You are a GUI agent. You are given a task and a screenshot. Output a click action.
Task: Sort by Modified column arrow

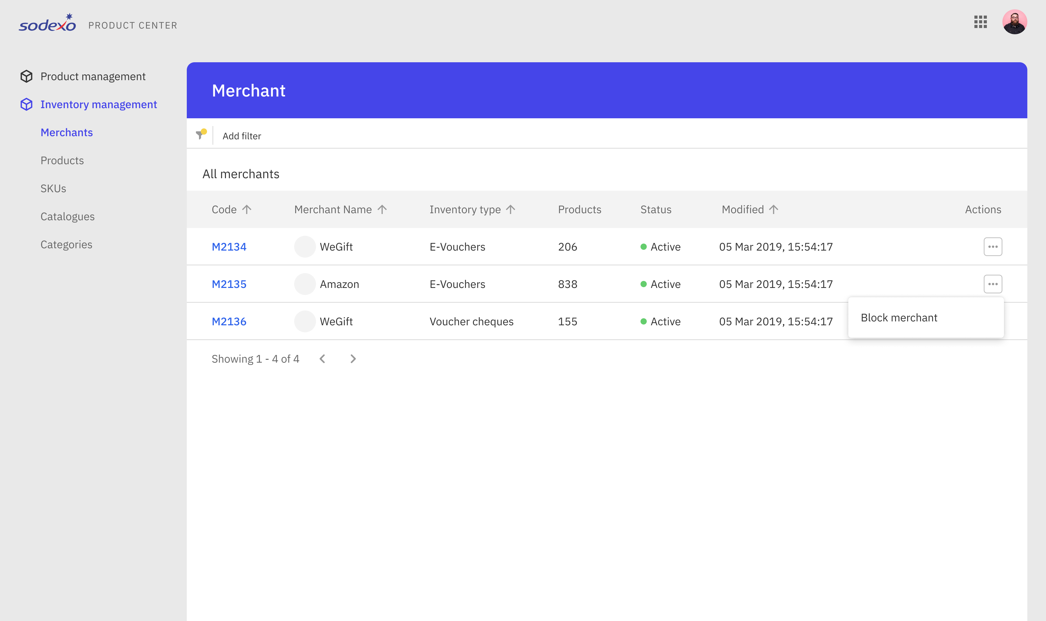pyautogui.click(x=773, y=209)
